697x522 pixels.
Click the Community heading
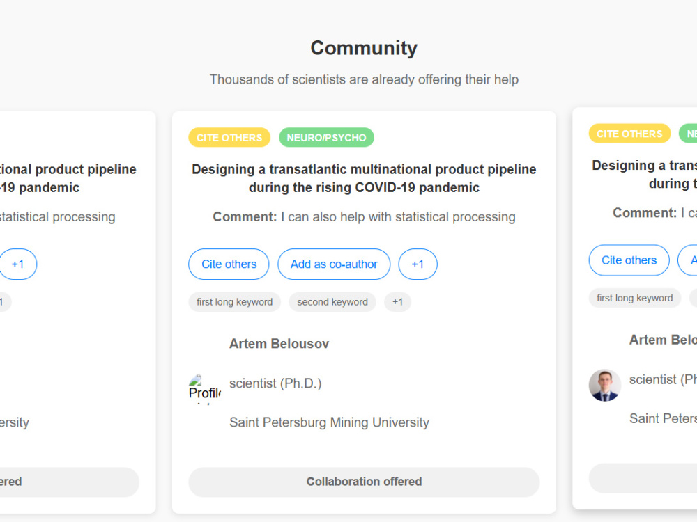coord(364,48)
